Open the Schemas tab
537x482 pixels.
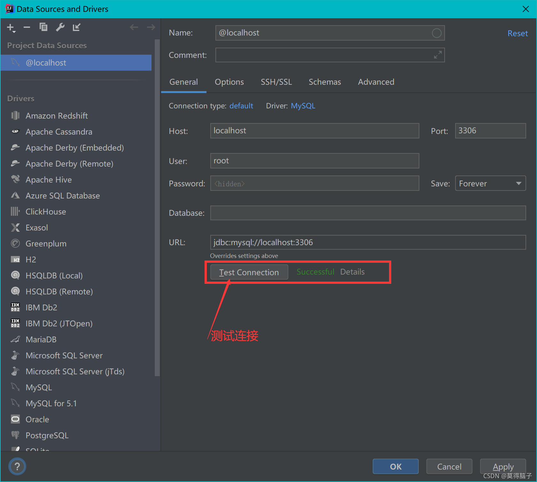tap(325, 82)
